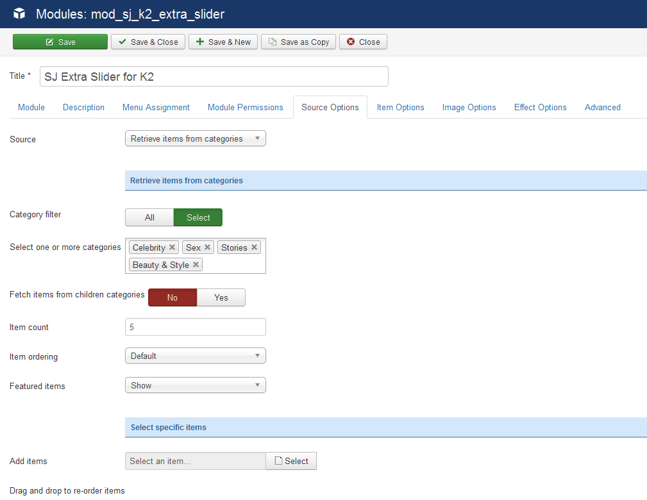647x500 pixels.
Task: Click the Item ordering label
Action: 34,357
